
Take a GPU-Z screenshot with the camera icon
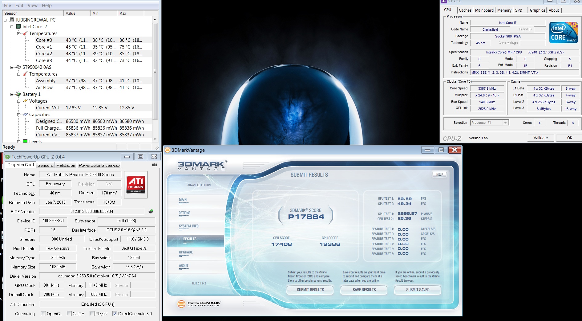pos(155,165)
